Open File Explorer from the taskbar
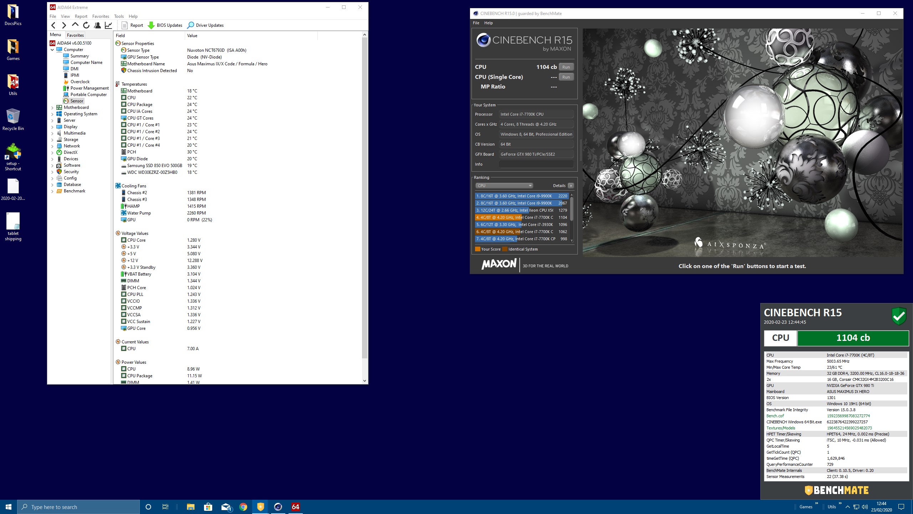The width and height of the screenshot is (913, 514). pyautogui.click(x=190, y=507)
